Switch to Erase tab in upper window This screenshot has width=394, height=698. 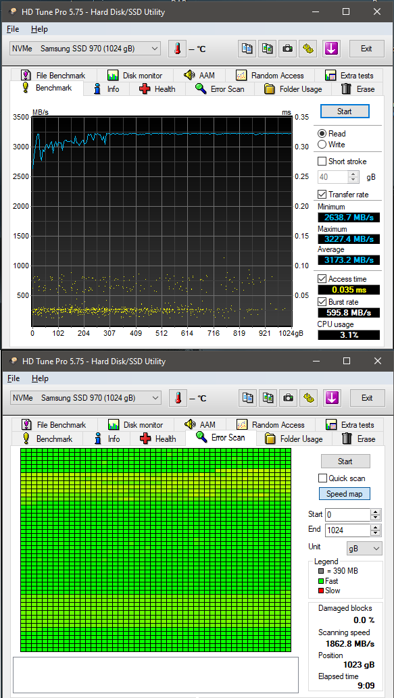(x=358, y=89)
